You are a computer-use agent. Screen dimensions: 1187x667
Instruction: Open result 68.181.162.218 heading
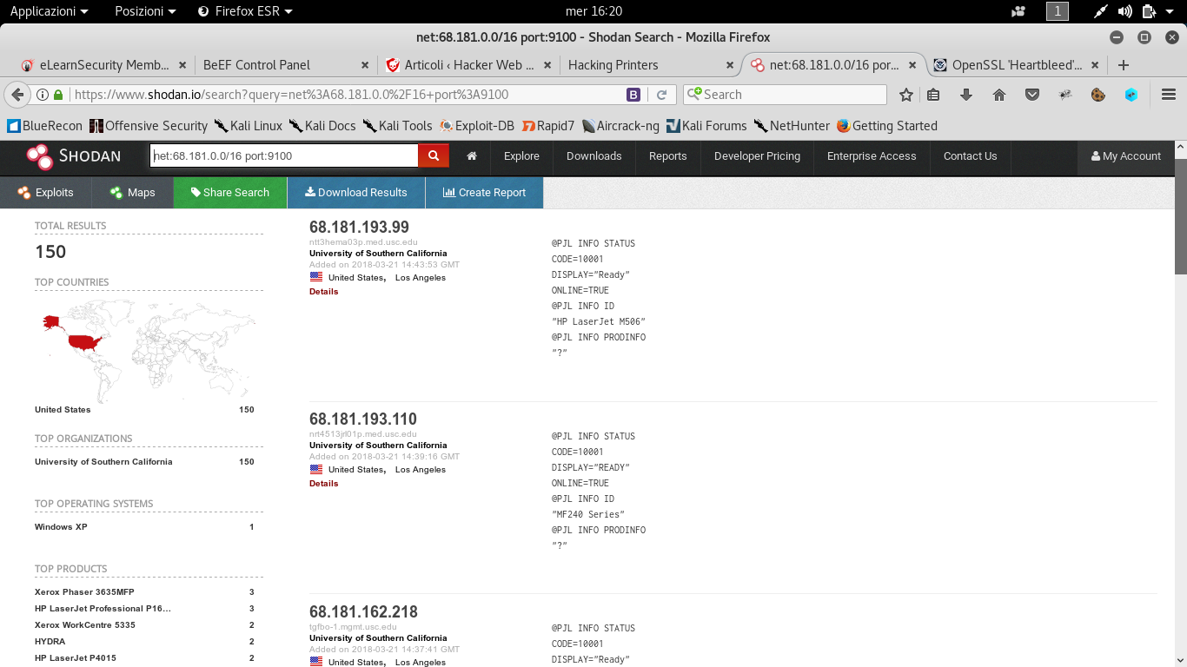pyautogui.click(x=363, y=612)
